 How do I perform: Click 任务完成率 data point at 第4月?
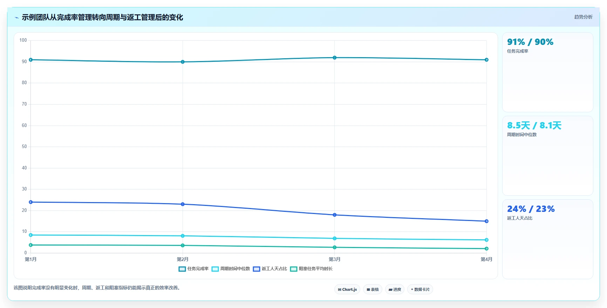pos(486,60)
